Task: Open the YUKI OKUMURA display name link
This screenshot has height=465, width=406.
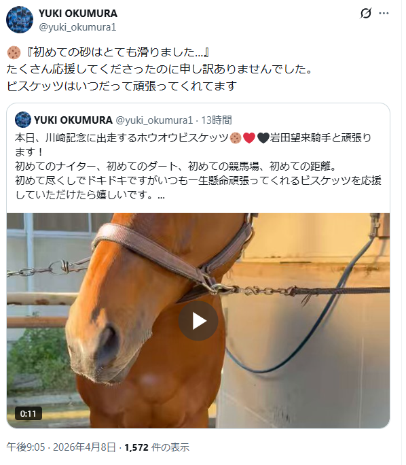Action: [78, 14]
